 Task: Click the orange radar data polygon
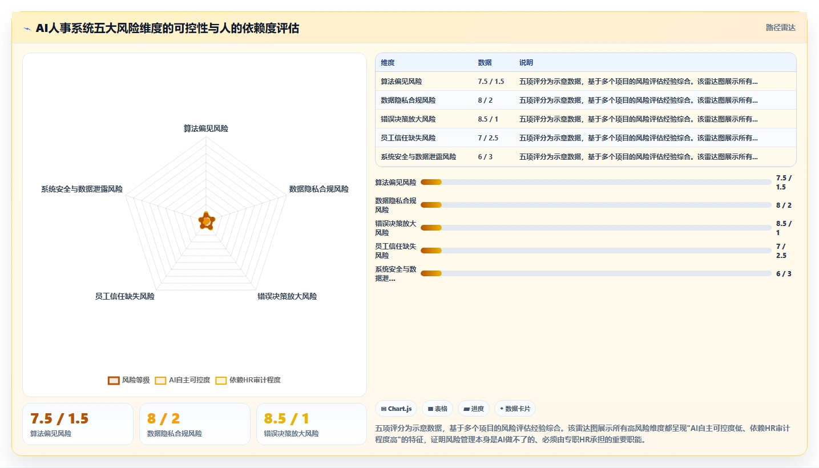point(206,221)
